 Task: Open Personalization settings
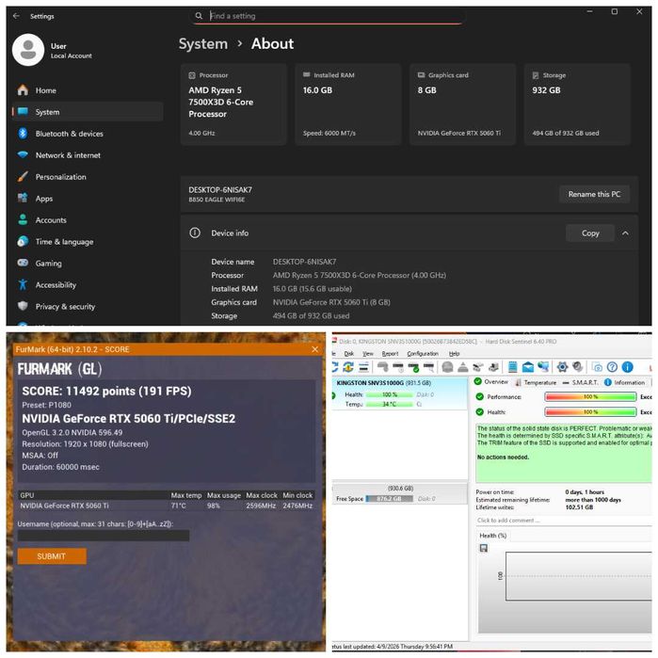(61, 177)
